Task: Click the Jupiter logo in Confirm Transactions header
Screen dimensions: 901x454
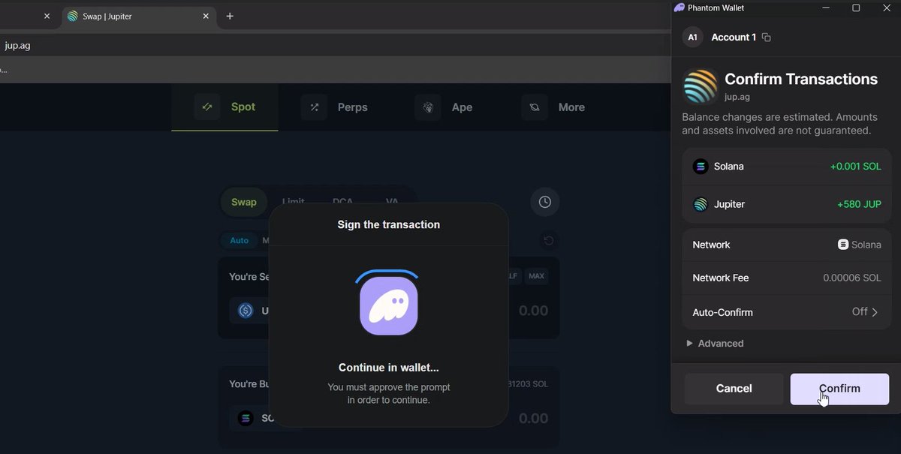Action: (701, 87)
